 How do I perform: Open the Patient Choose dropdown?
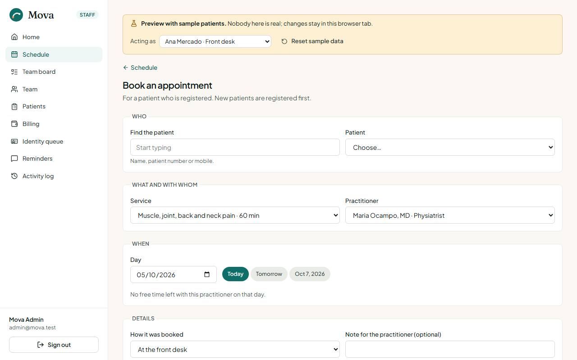point(450,147)
